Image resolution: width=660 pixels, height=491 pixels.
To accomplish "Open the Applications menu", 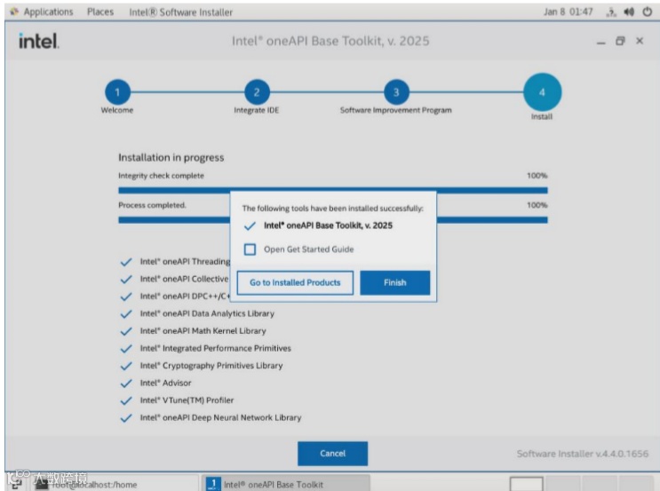I will click(48, 12).
